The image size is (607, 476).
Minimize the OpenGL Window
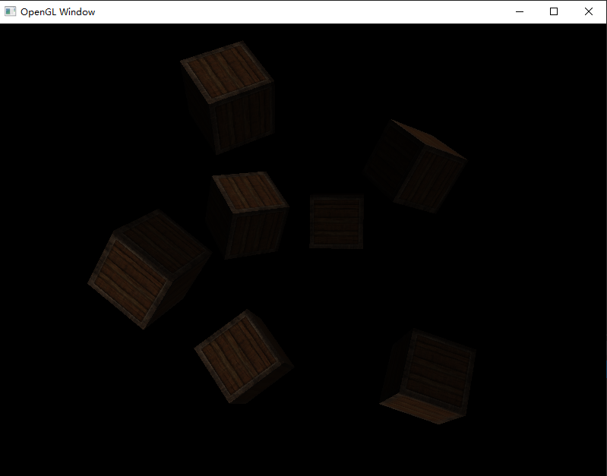coord(520,11)
